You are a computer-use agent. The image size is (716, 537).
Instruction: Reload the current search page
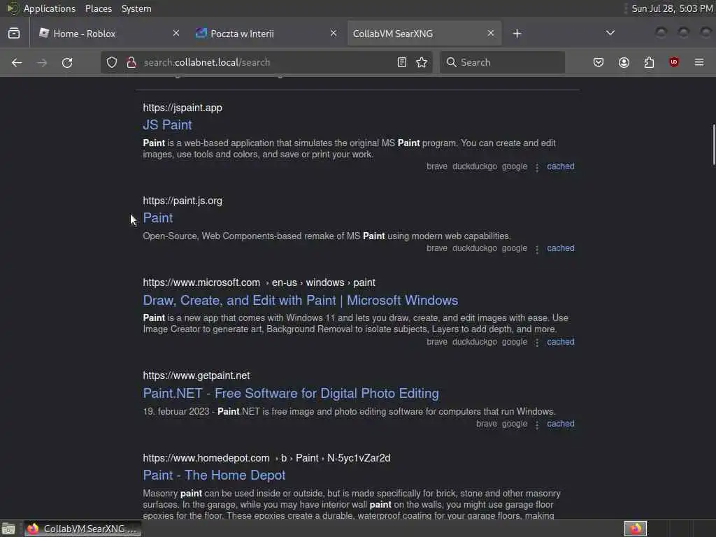click(x=67, y=62)
